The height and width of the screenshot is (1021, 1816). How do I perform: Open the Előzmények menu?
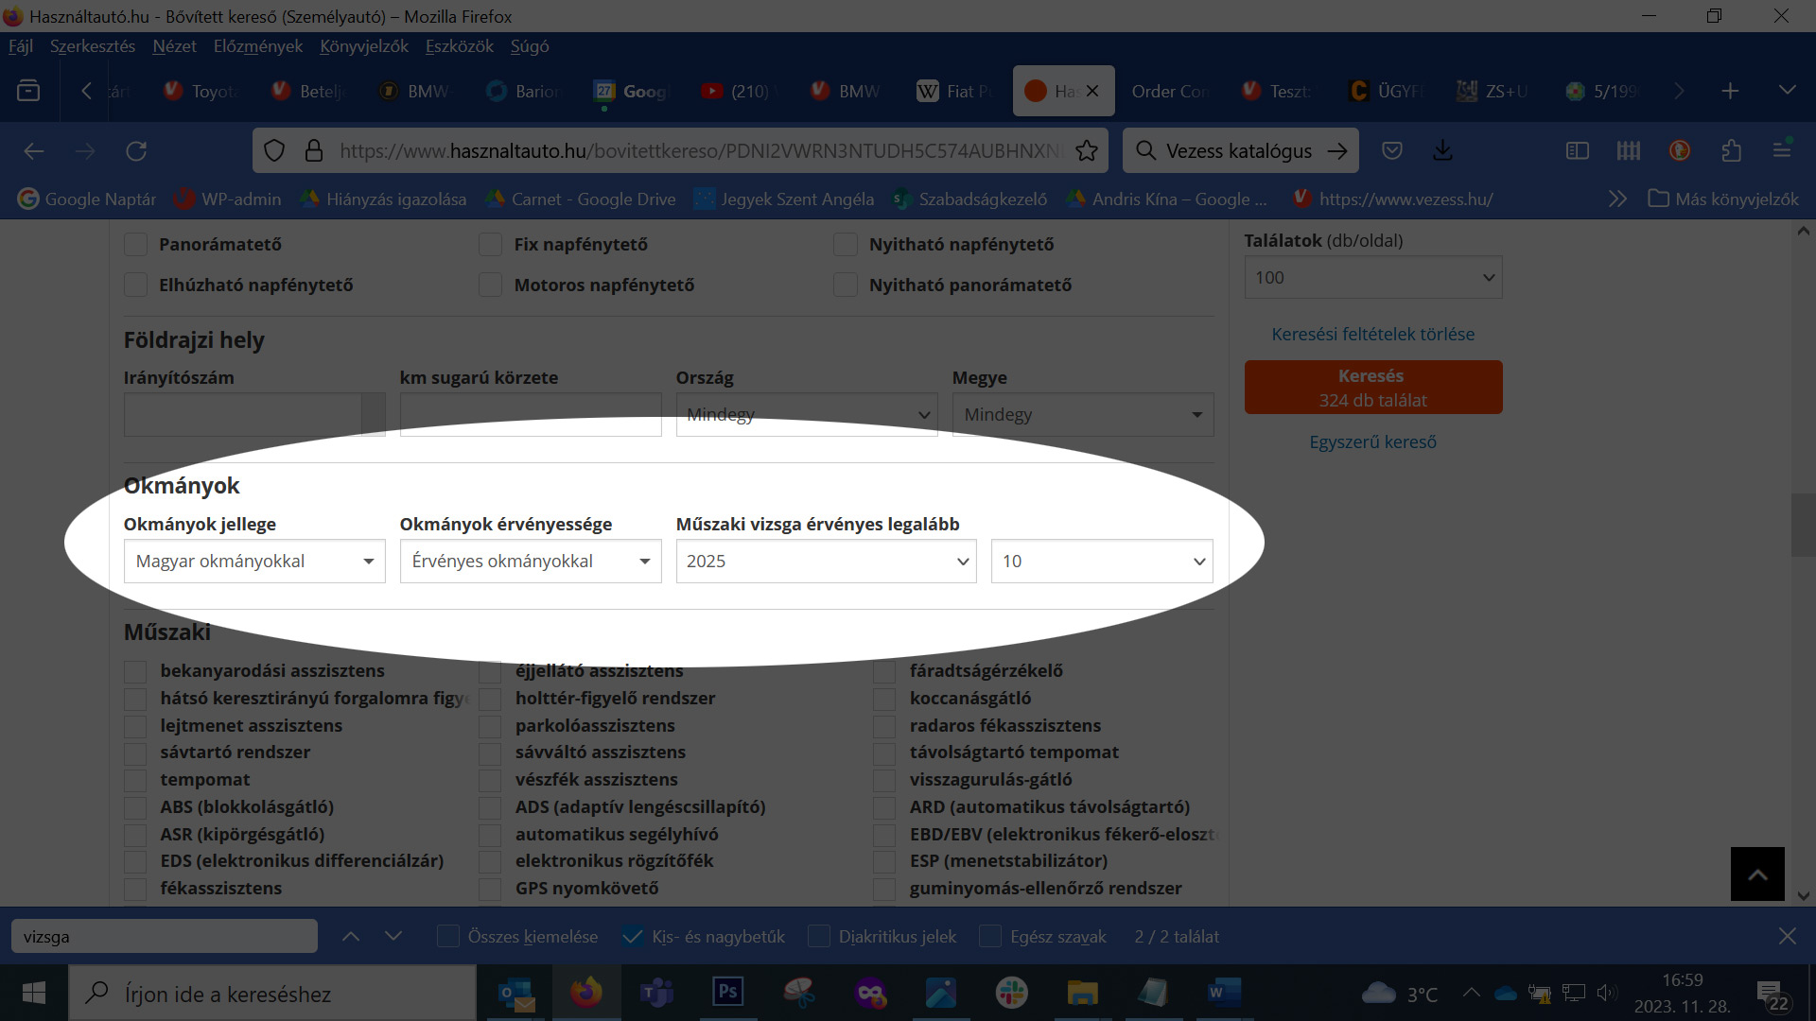258,46
